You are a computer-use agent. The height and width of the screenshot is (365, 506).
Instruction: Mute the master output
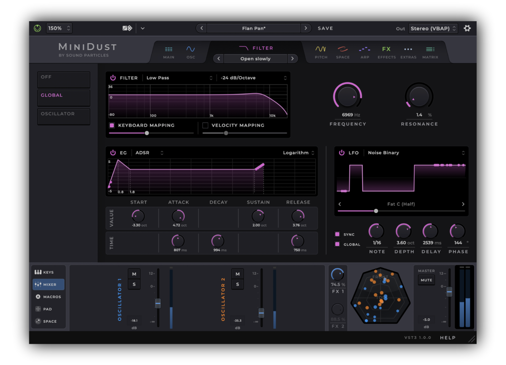[x=426, y=280]
